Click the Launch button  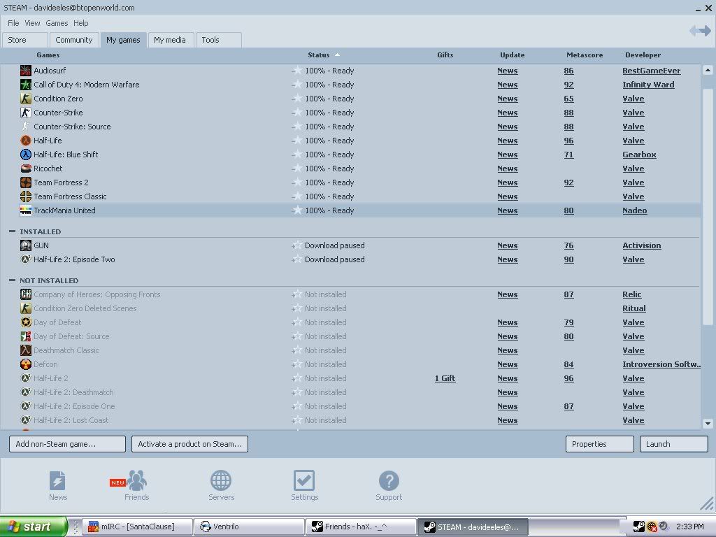(x=673, y=444)
